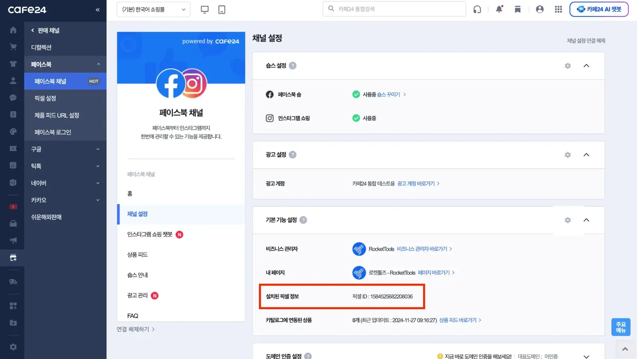Collapse the 숍스 설정 section chevron

(586, 66)
